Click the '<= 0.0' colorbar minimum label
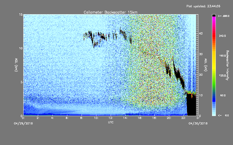The height and width of the screenshot is (145, 233). point(224,115)
